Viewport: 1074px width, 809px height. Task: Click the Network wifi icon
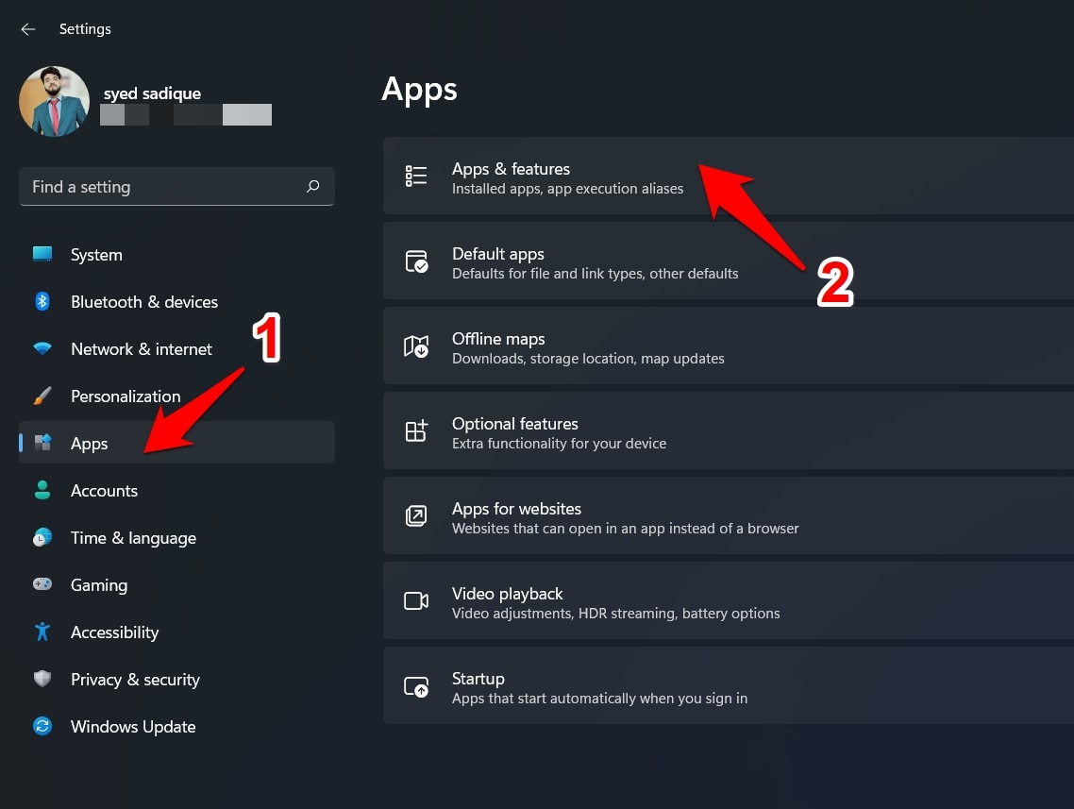(42, 348)
